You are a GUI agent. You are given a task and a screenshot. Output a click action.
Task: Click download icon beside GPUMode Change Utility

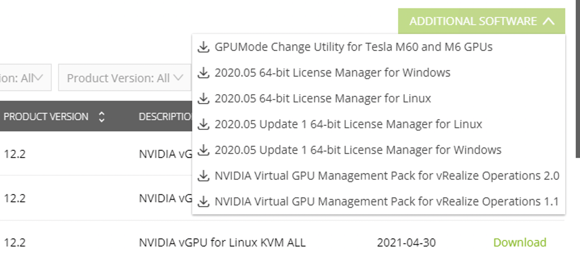click(x=203, y=47)
